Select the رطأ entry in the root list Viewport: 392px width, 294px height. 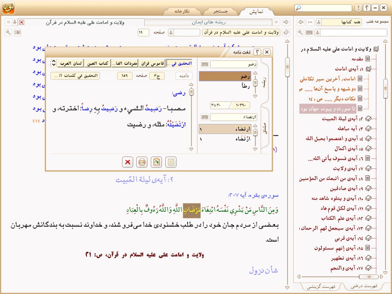(x=225, y=86)
